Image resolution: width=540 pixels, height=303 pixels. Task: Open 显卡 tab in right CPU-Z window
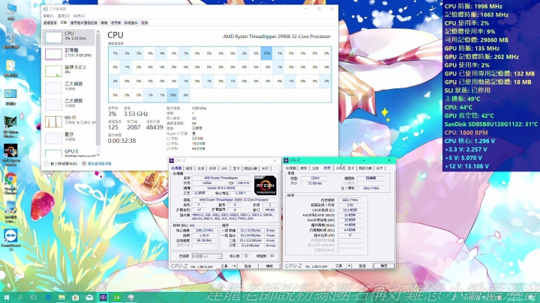point(350,168)
